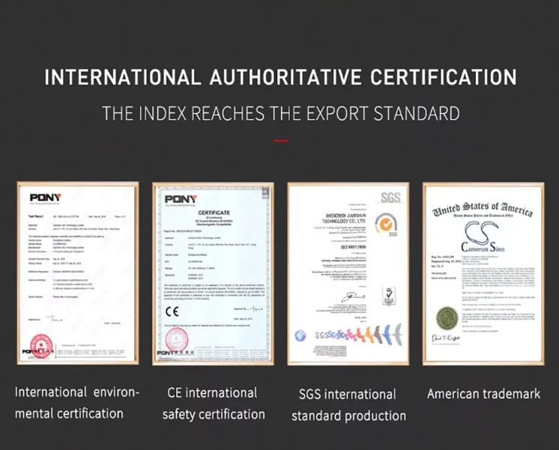Open the SGS ISO 9001 certificate image

coord(348,273)
